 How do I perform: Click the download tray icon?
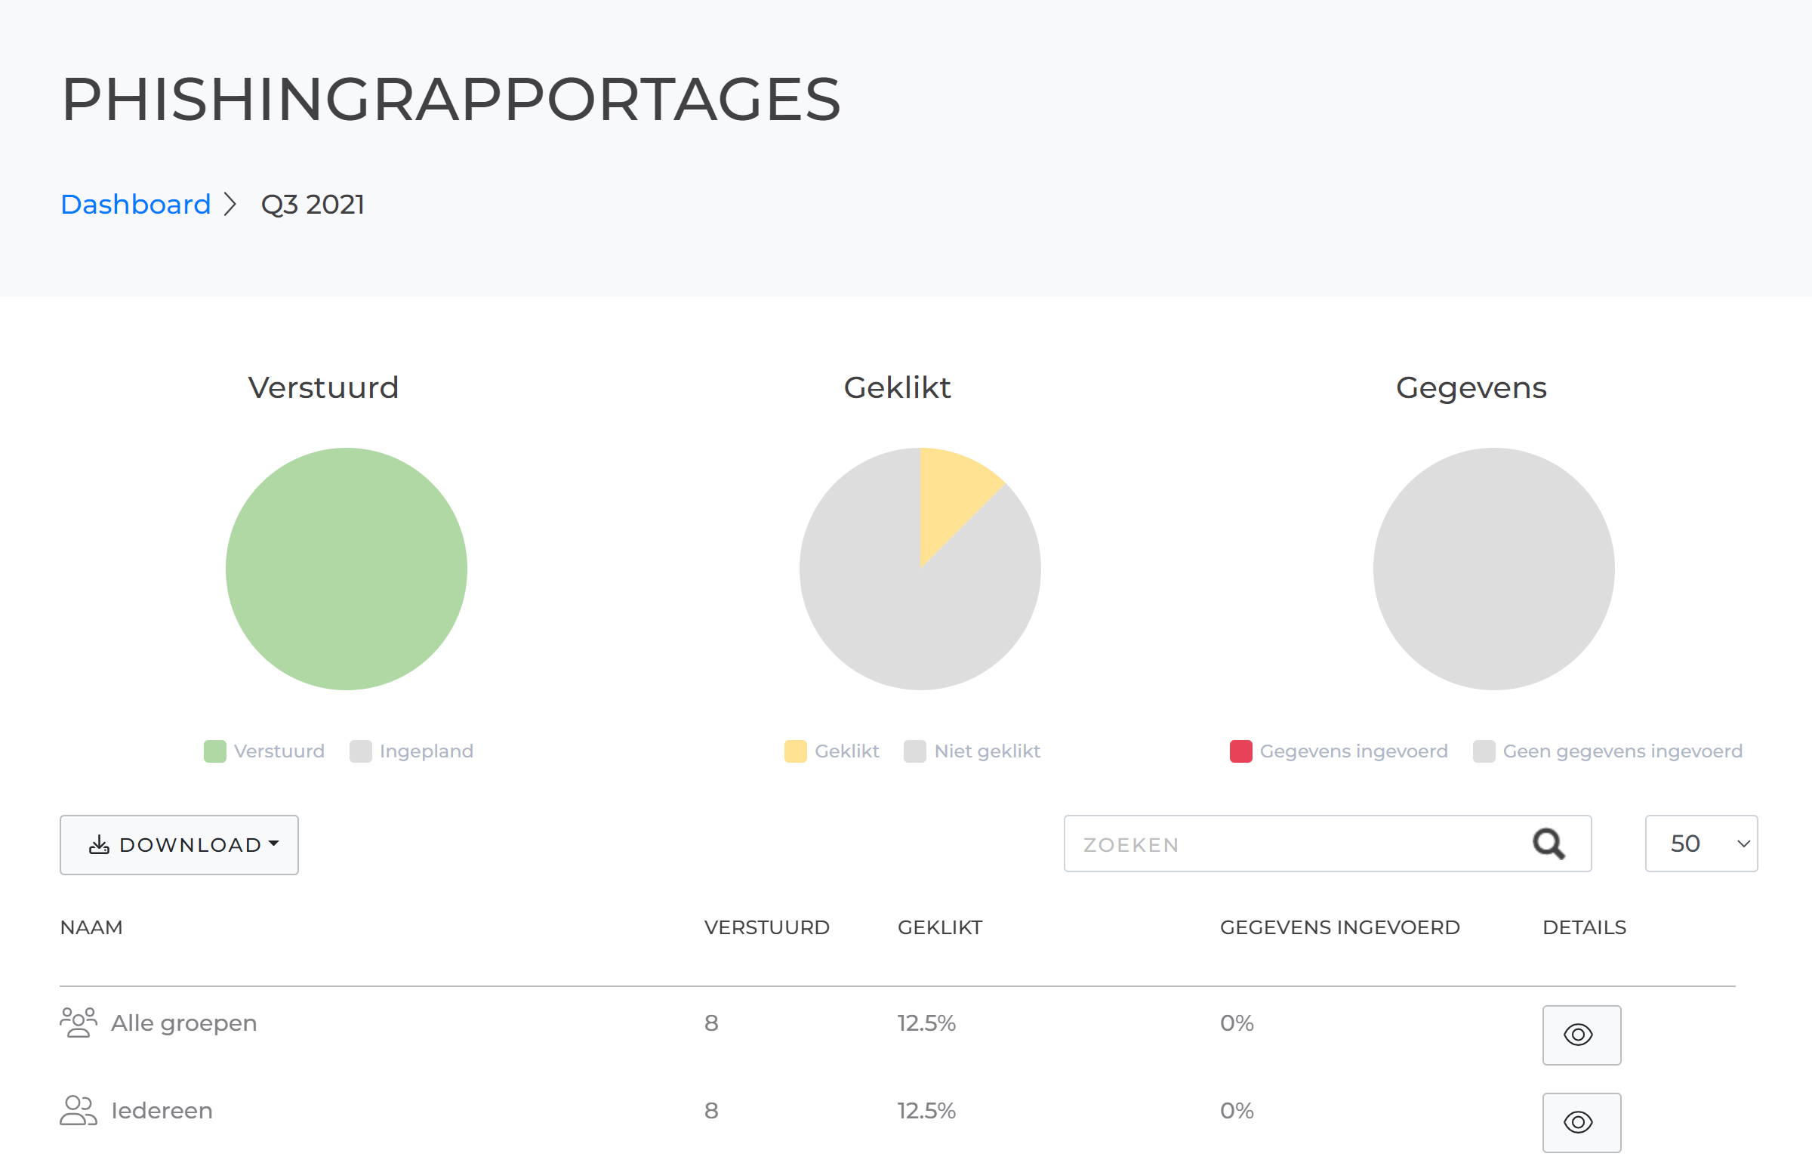tap(100, 845)
